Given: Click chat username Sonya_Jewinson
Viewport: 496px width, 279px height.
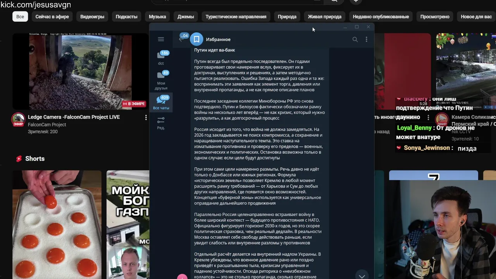Looking at the screenshot, I should [427, 148].
